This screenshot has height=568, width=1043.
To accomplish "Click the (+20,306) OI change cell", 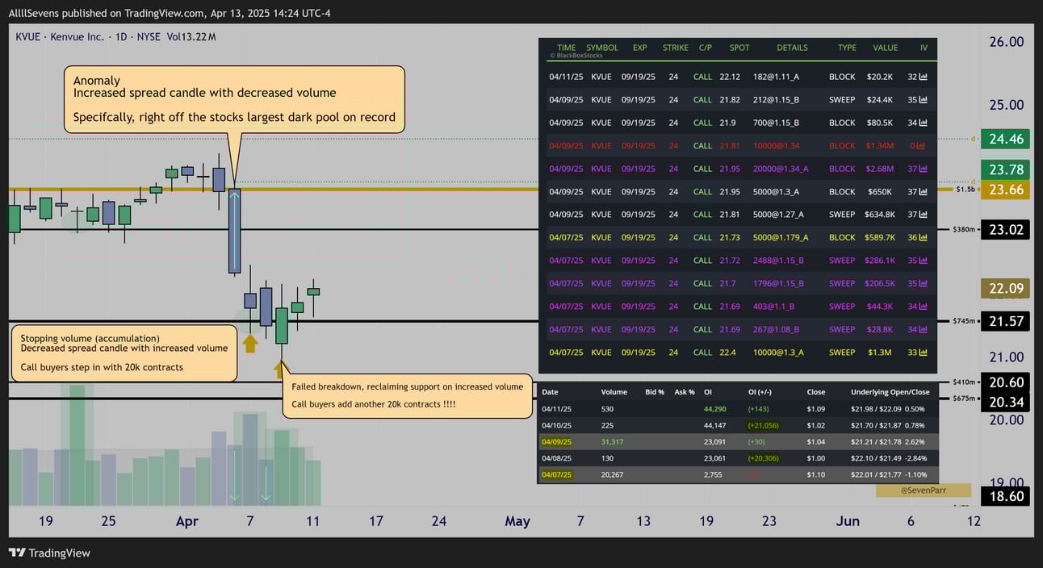I will tap(764, 458).
